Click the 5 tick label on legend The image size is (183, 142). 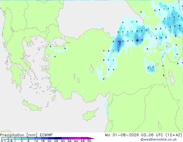coord(28,141)
